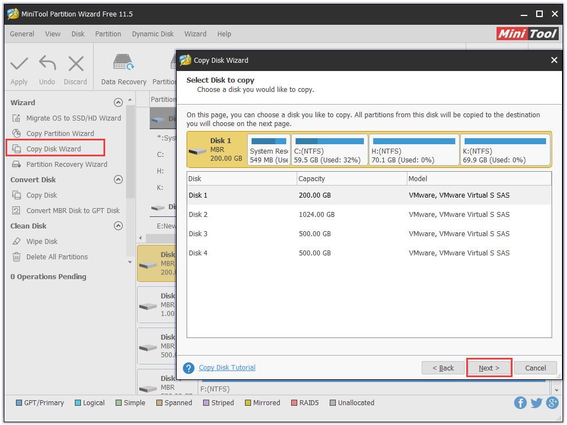Click the Next button
567x425 pixels.
click(489, 368)
